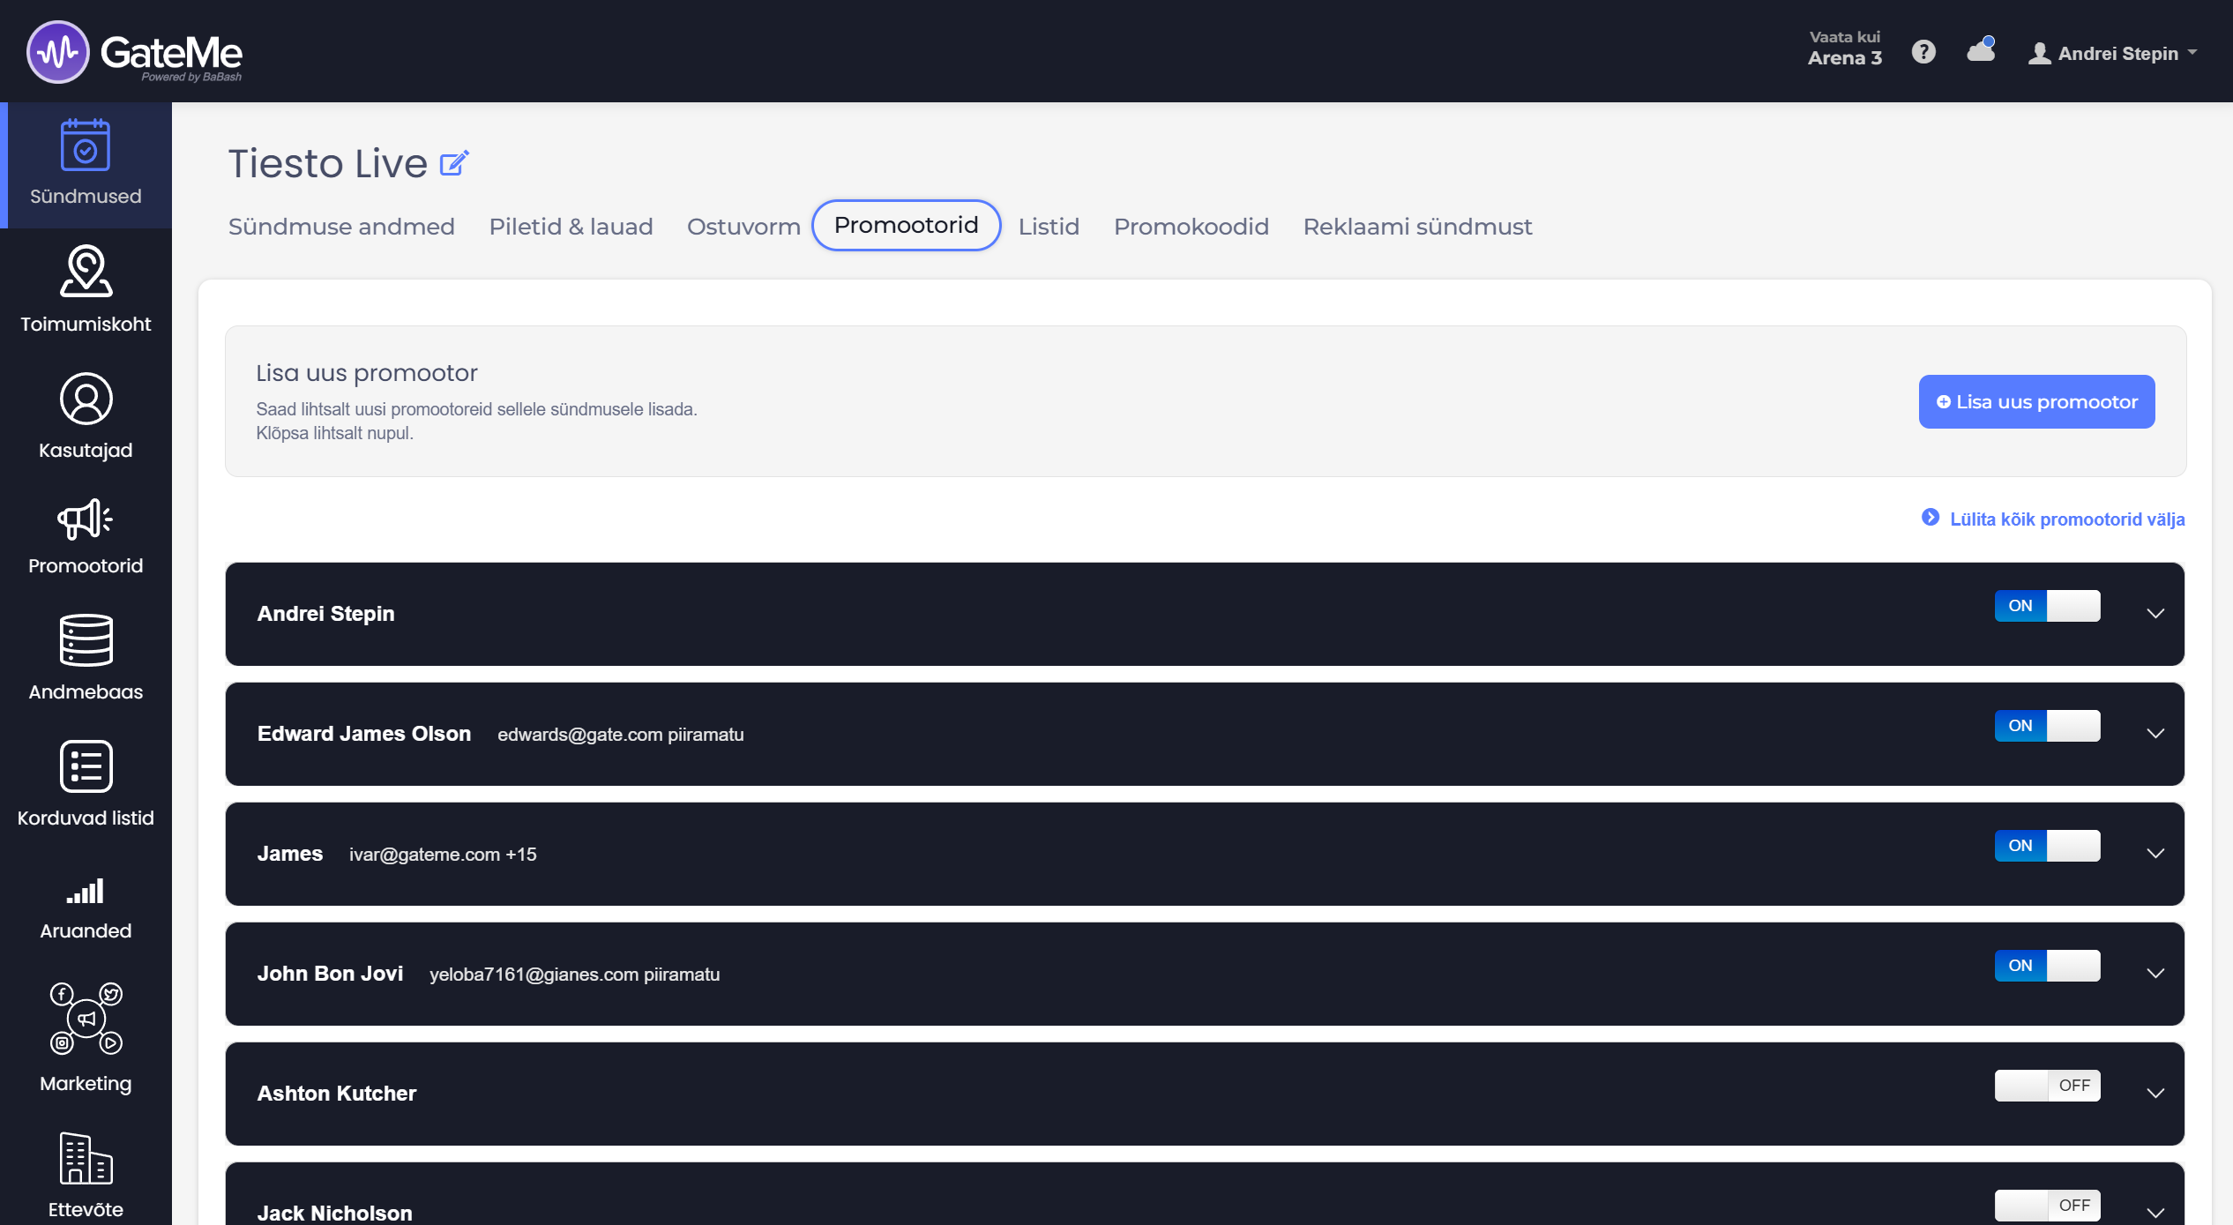
Task: Click the help question mark icon
Action: 1923,52
